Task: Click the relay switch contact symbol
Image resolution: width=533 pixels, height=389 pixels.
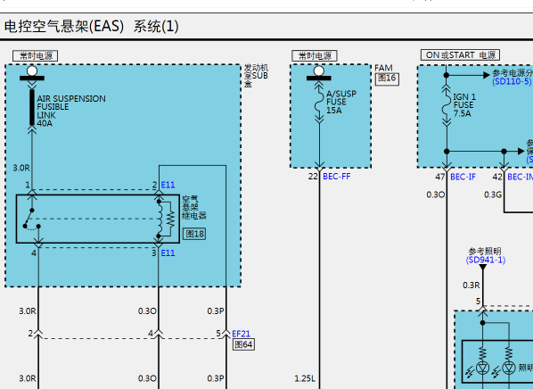Action: coord(32,219)
